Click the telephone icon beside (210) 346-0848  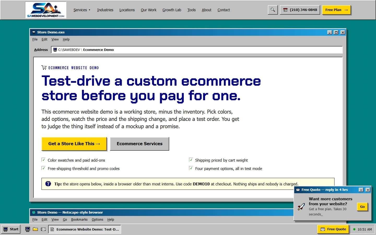tap(285, 10)
